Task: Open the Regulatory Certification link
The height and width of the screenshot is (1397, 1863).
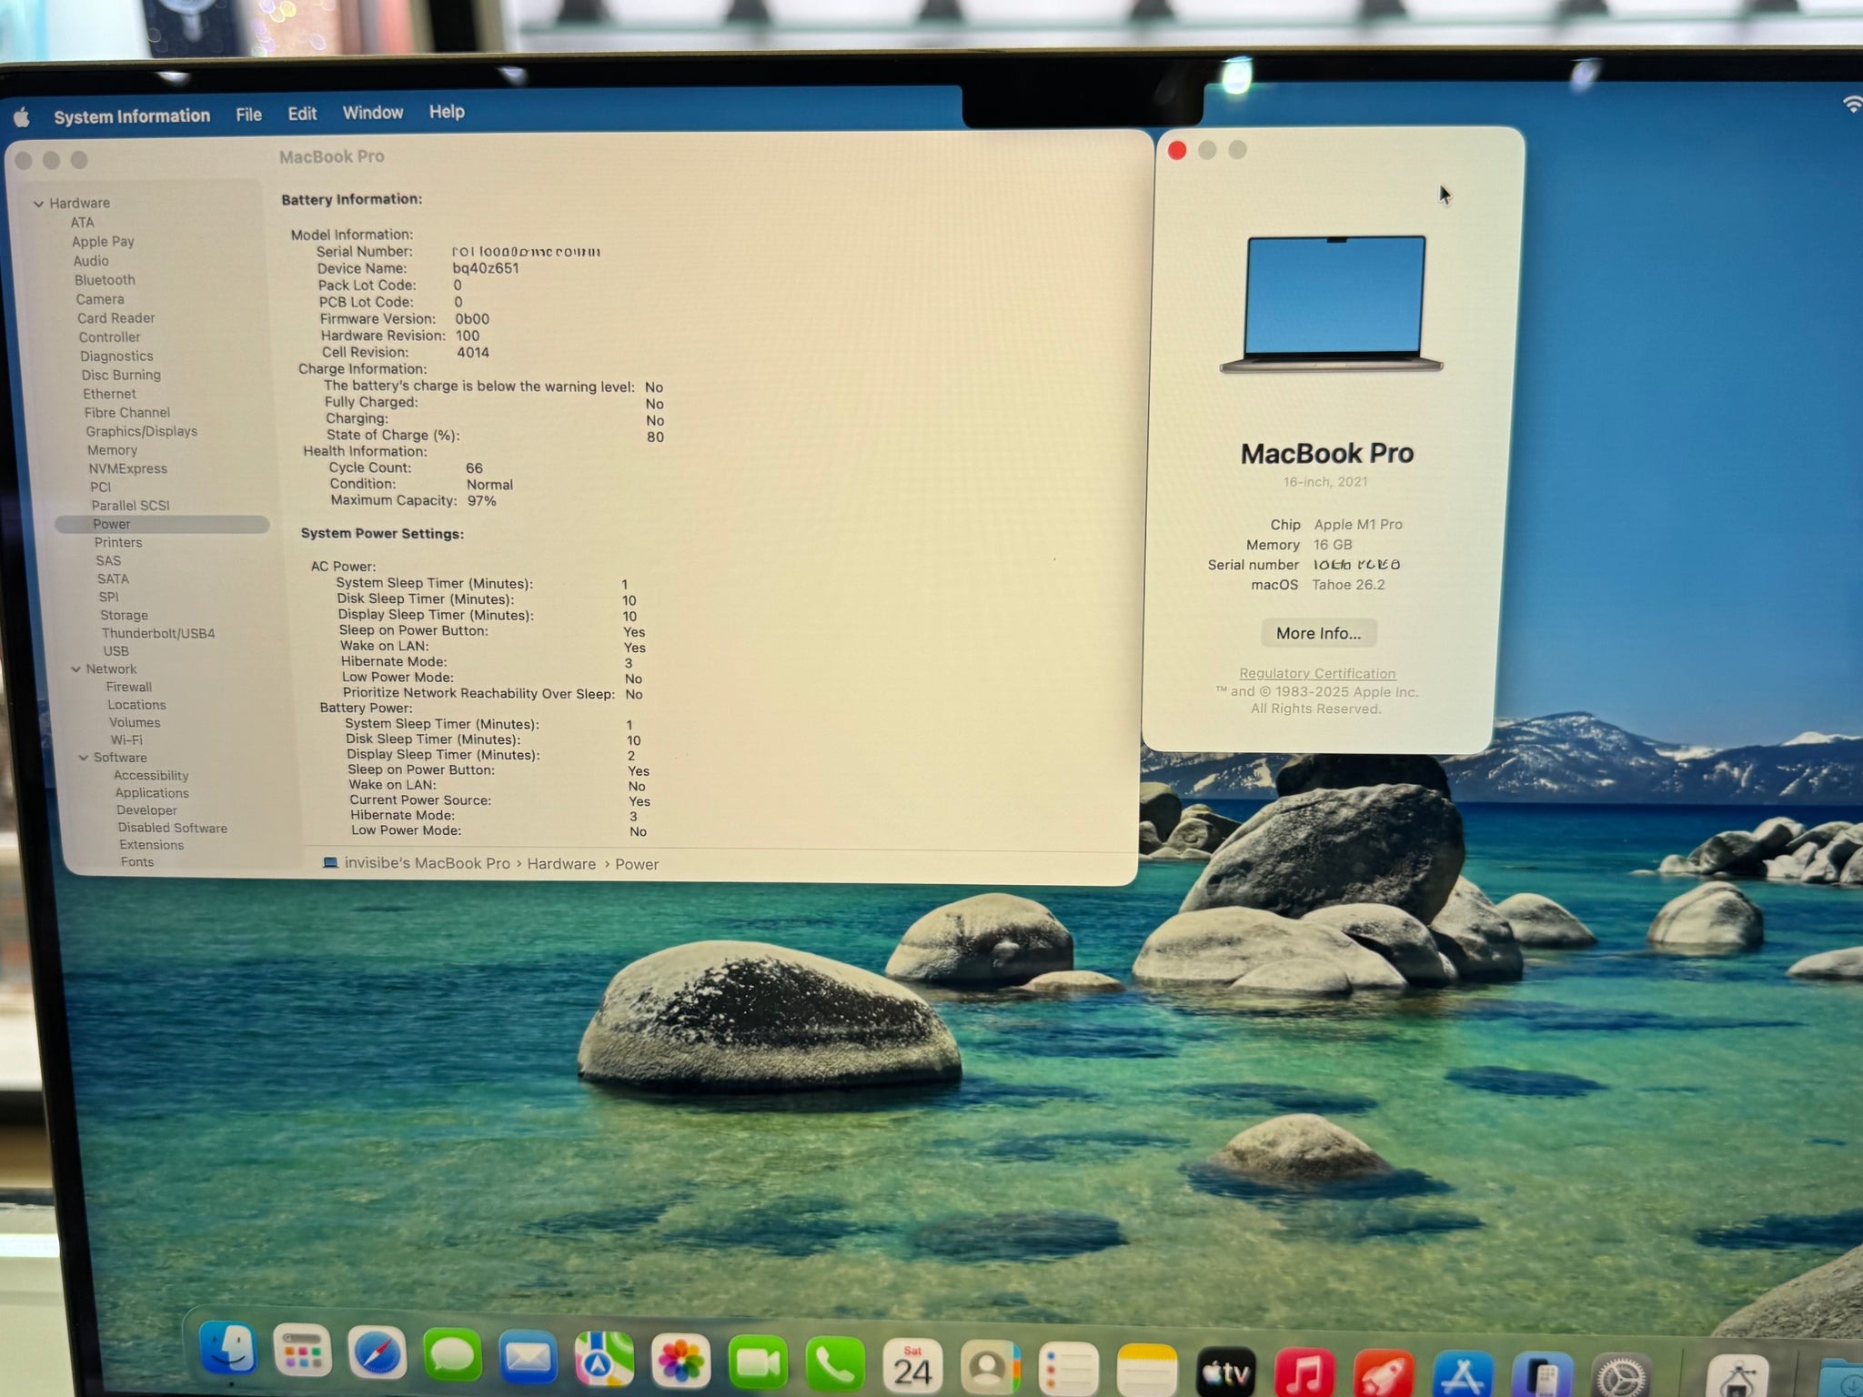Action: pos(1316,673)
